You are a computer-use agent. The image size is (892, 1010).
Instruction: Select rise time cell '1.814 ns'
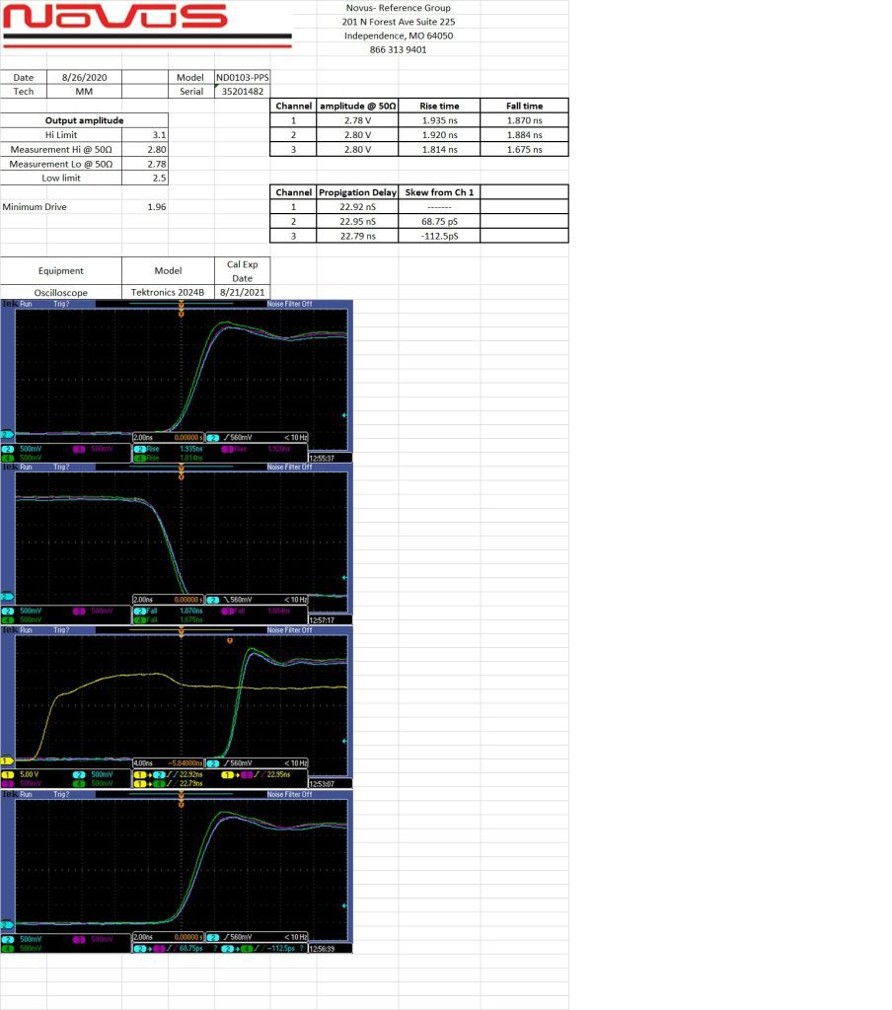[439, 150]
